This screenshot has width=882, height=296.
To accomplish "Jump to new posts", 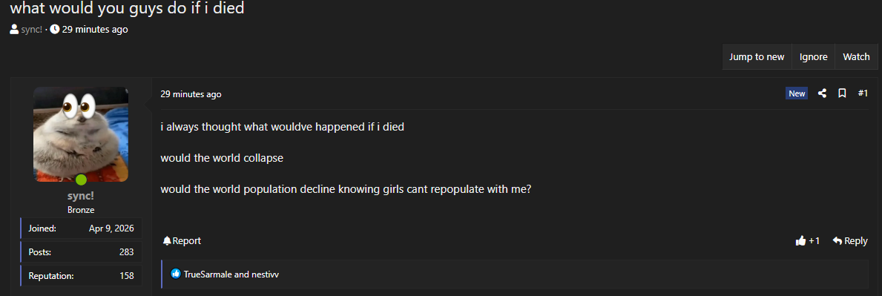I will pyautogui.click(x=757, y=57).
